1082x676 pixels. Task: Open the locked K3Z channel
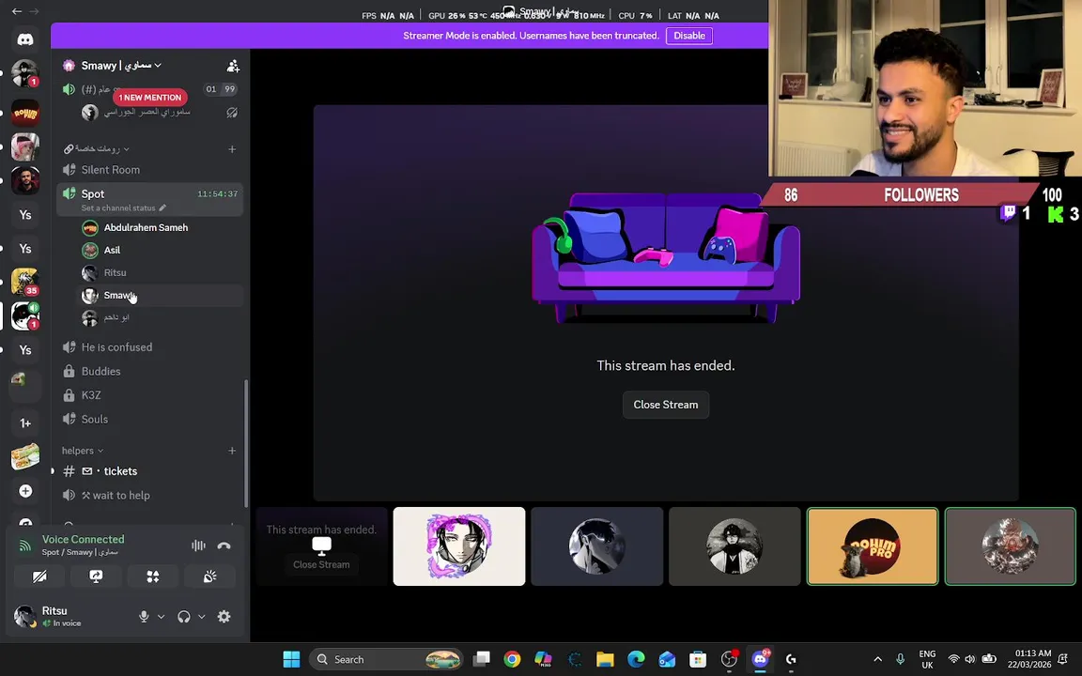tap(149, 395)
